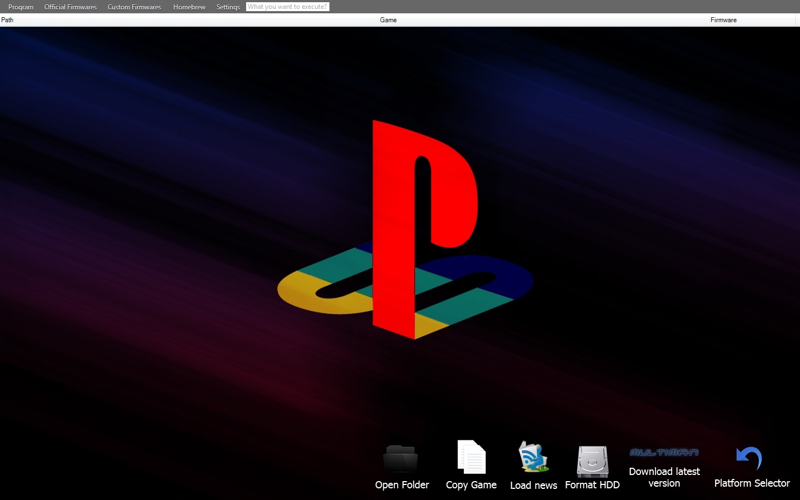Viewport: 800px width, 500px height.
Task: Open the Homebrew menu
Action: pos(189,7)
